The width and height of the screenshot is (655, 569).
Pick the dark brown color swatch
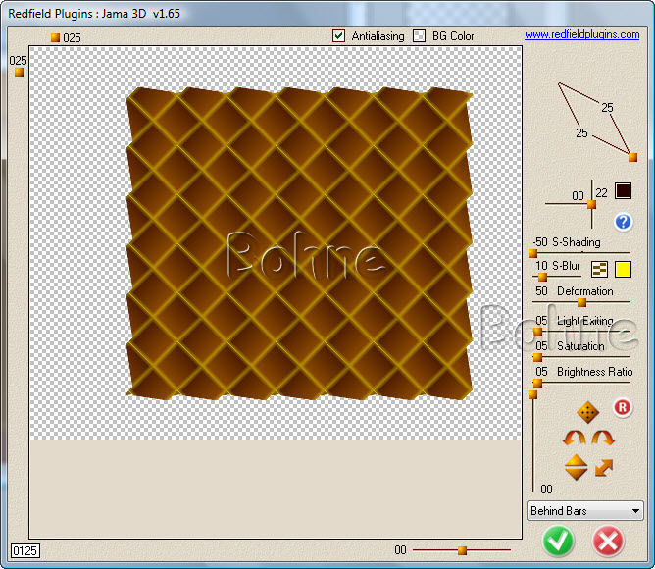623,192
